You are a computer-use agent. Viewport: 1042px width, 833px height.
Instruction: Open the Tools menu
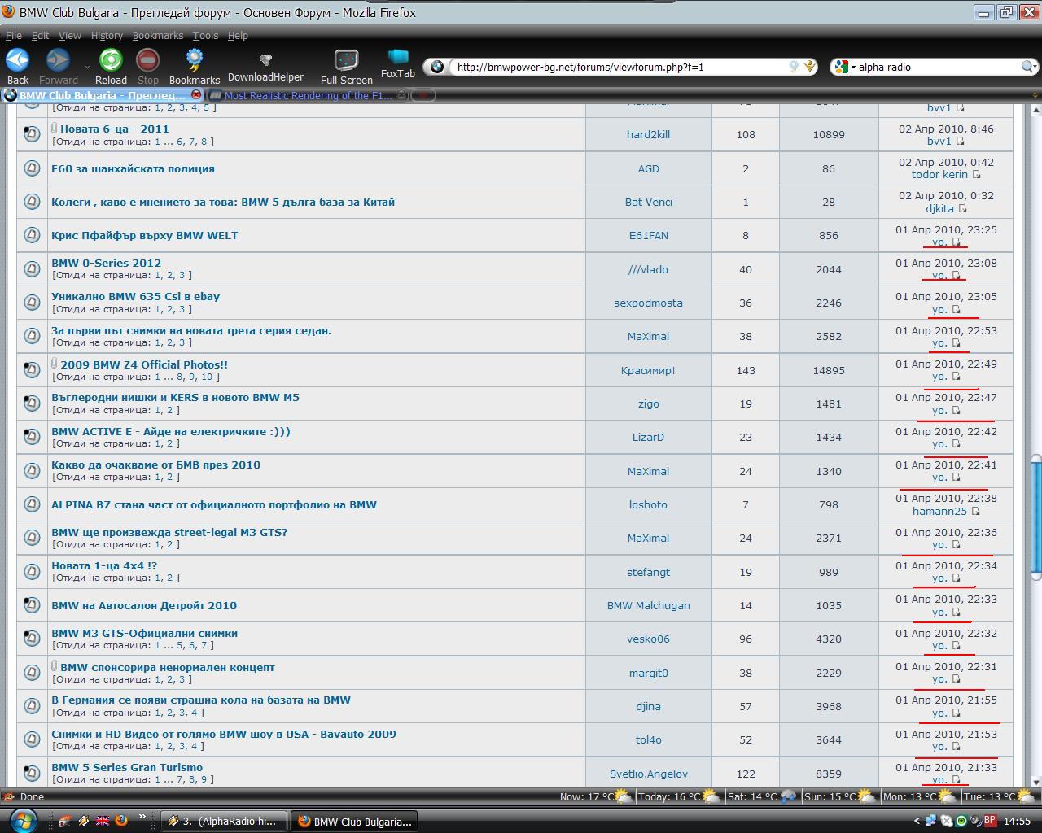pos(205,35)
